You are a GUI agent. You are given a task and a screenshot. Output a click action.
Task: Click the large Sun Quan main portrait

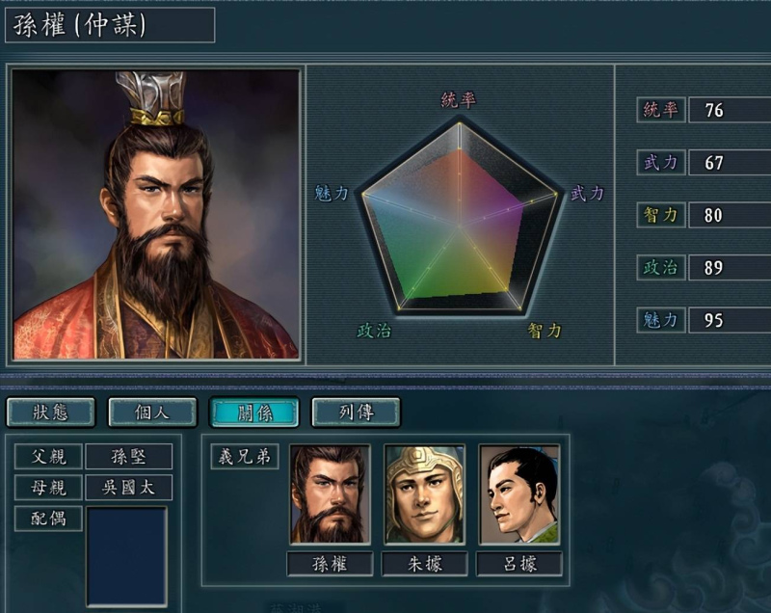[156, 214]
